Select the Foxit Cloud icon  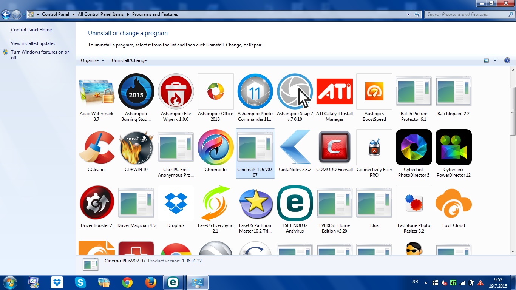(x=454, y=203)
